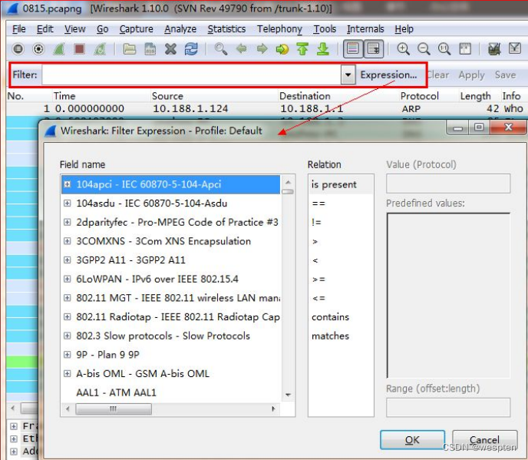Click the Apply filter button
The height and width of the screenshot is (460, 528).
tap(471, 74)
